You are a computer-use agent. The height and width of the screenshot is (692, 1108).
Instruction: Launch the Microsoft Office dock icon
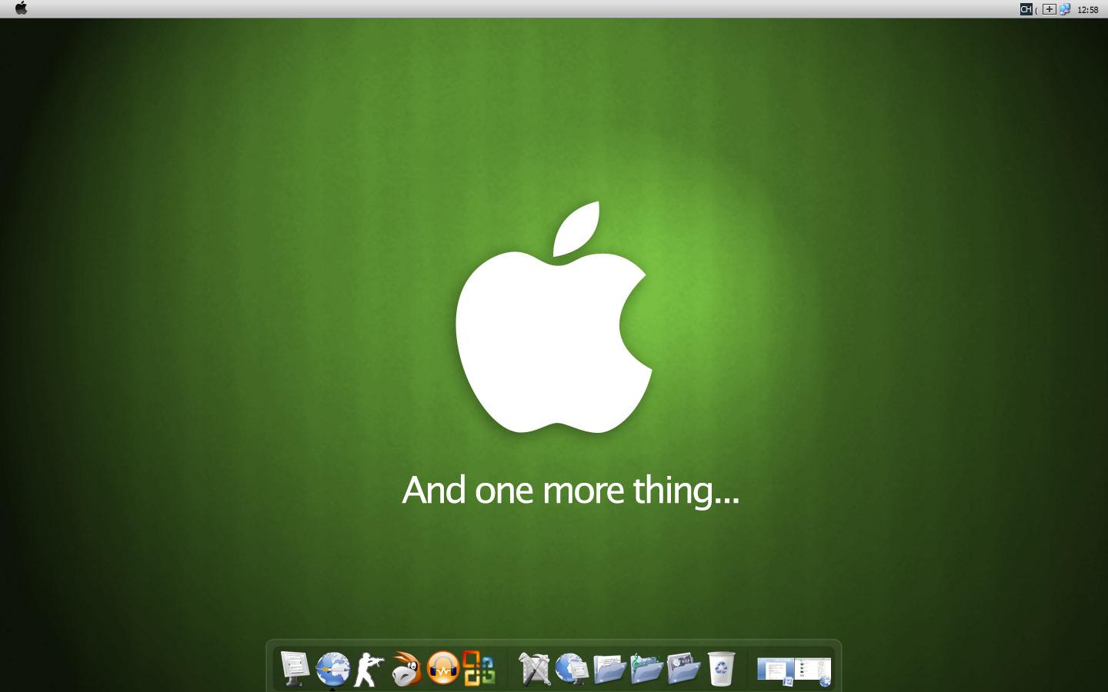[x=479, y=668]
